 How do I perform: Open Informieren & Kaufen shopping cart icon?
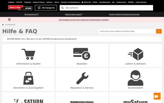(x=28, y=54)
